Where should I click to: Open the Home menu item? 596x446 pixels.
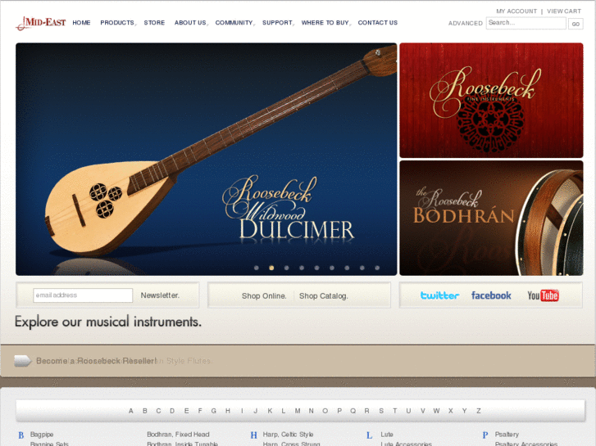(x=81, y=23)
